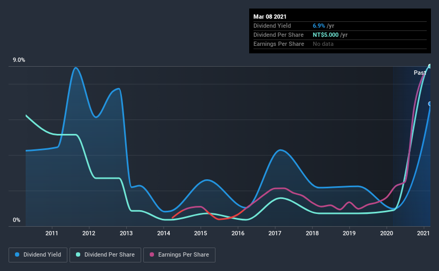Screen dimensions: 439x271
Task: Click the 6.9% Dividend Yield tooltip value
Action: pos(319,26)
